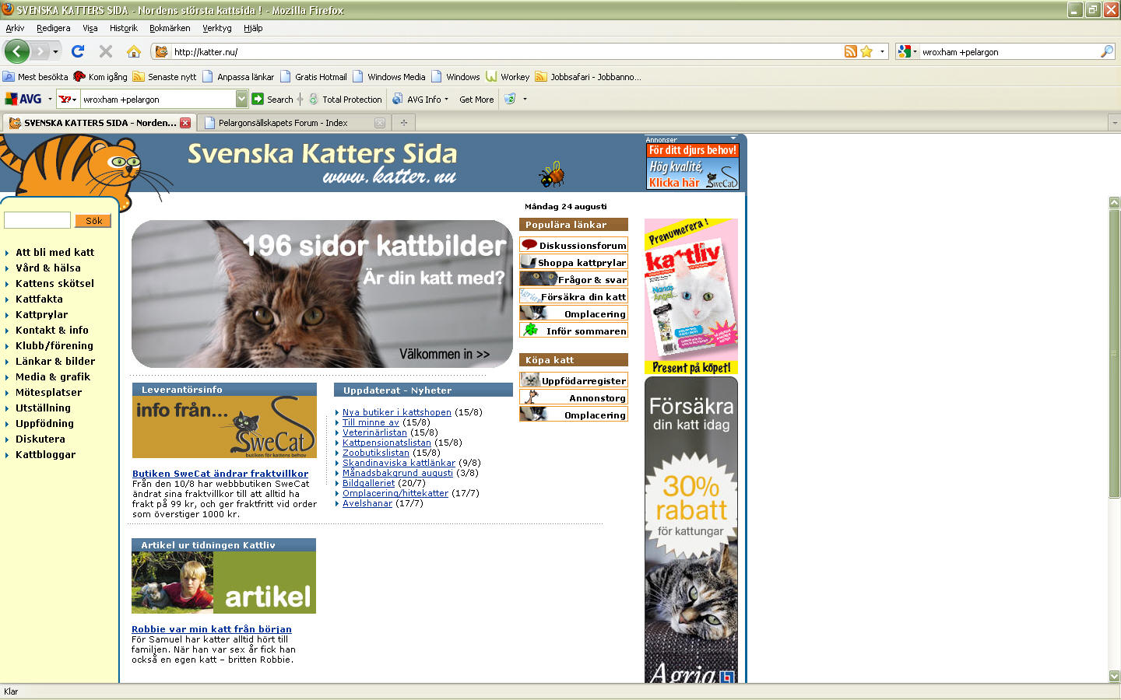The image size is (1121, 700).
Task: Click the vertical scrollbar thumb
Action: [1114, 354]
